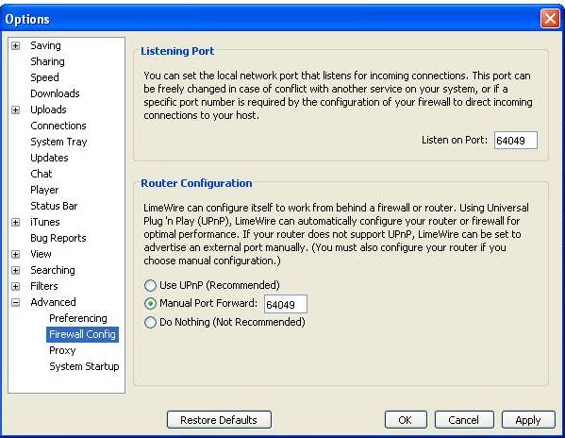
Task: Expand the Searching tree node
Action: tap(15, 270)
